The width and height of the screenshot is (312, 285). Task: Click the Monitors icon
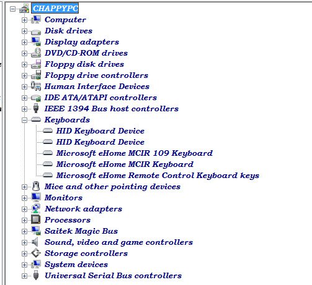[x=36, y=197]
